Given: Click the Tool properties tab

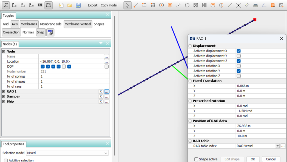Looking at the screenshot, I should [13, 144].
